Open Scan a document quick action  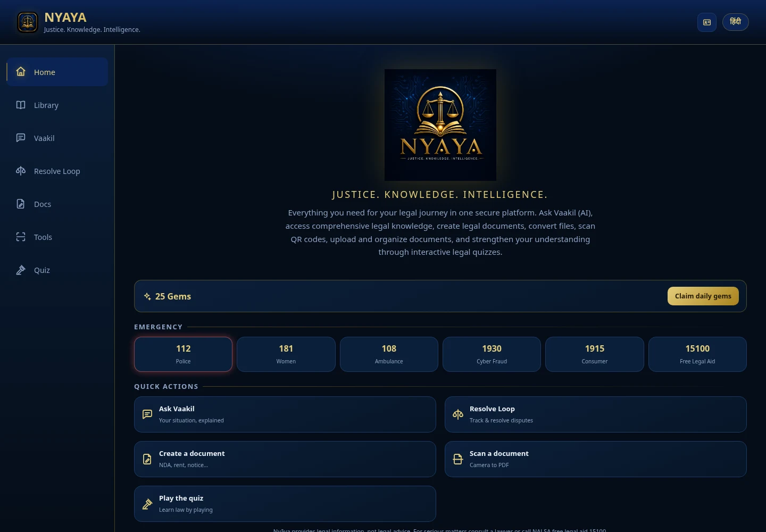[596, 459]
